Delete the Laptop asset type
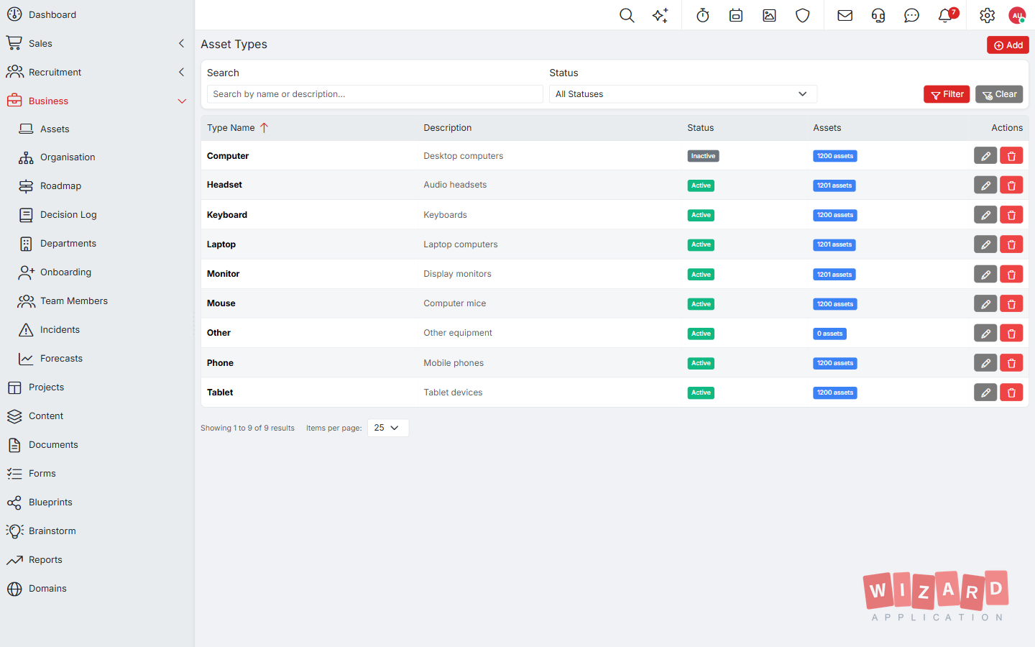This screenshot has width=1035, height=647. pos(1011,244)
